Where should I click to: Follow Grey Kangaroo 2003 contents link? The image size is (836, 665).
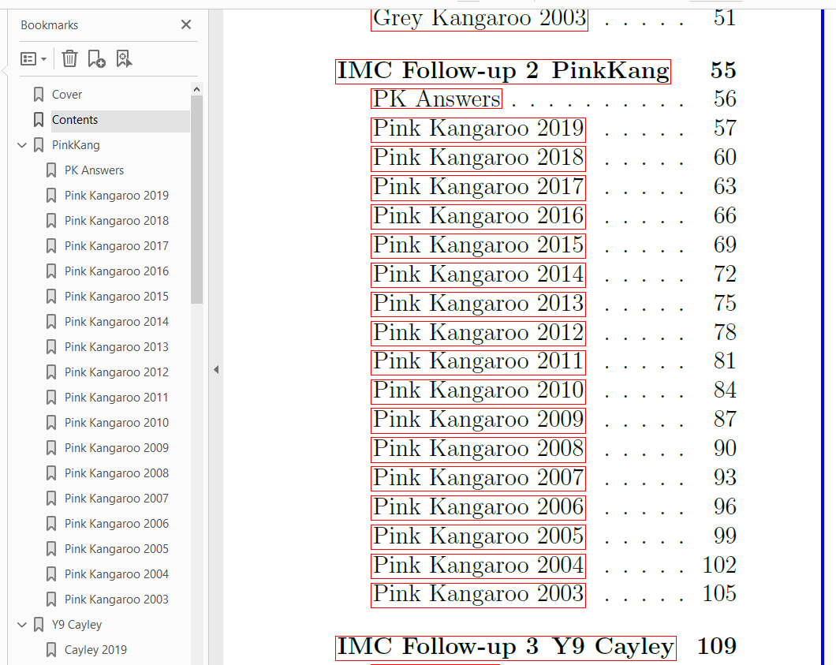(480, 18)
